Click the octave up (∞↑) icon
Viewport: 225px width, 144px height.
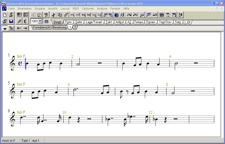(x=78, y=15)
